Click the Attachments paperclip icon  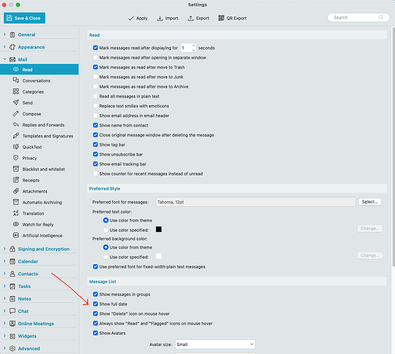tap(16, 191)
